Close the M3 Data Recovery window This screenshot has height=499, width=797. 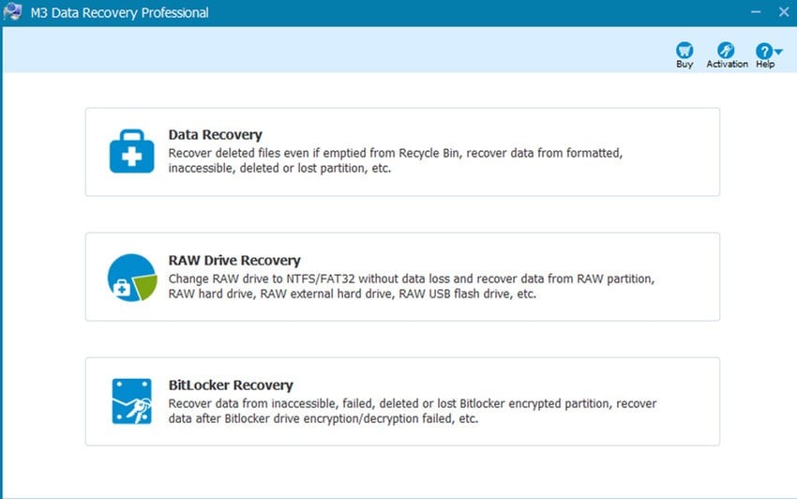(x=784, y=12)
